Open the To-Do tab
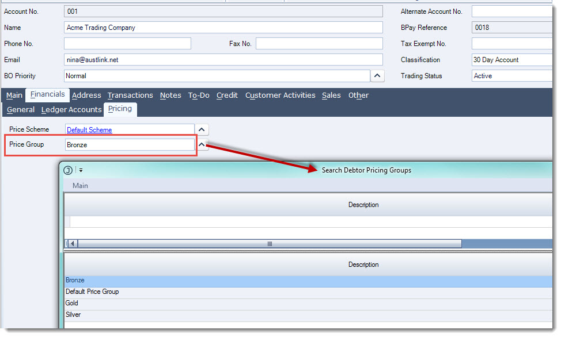Image resolution: width=561 pixels, height=337 pixels. [199, 95]
